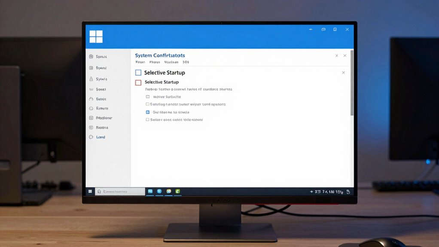
Task: Open the blue circular taskbar app icon
Action: 159,191
